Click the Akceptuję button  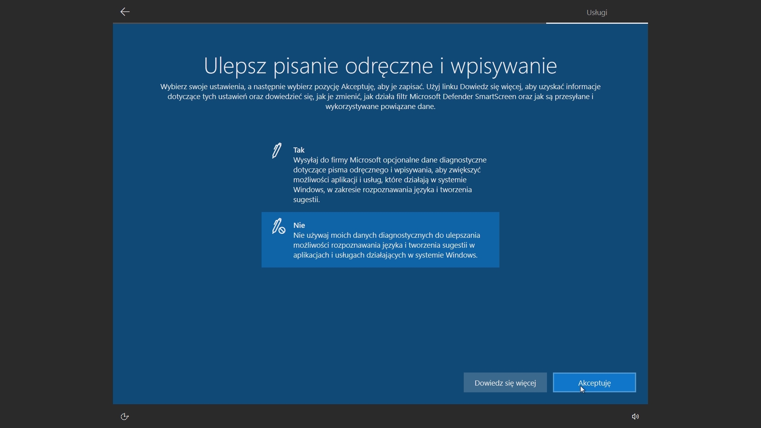(595, 383)
